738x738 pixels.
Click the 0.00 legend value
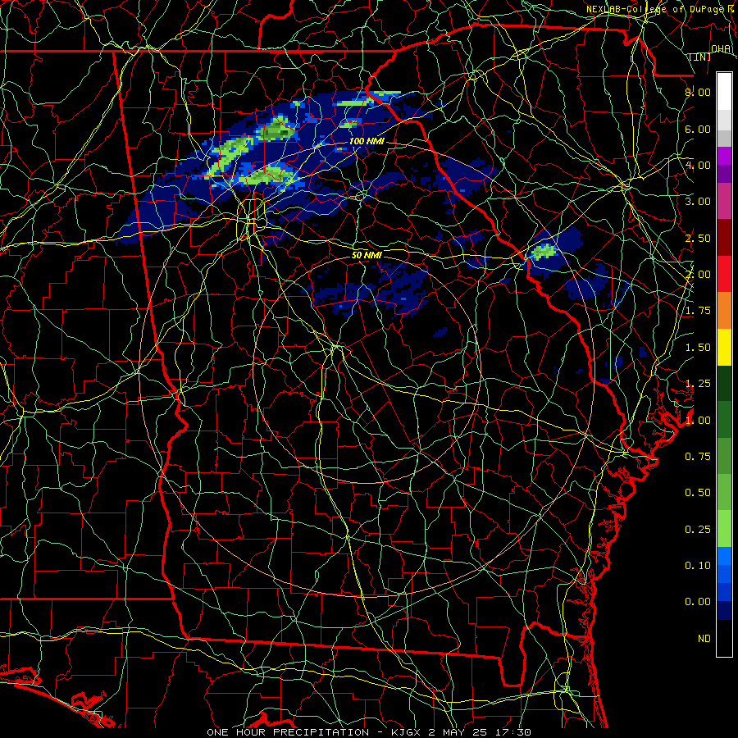pos(698,602)
